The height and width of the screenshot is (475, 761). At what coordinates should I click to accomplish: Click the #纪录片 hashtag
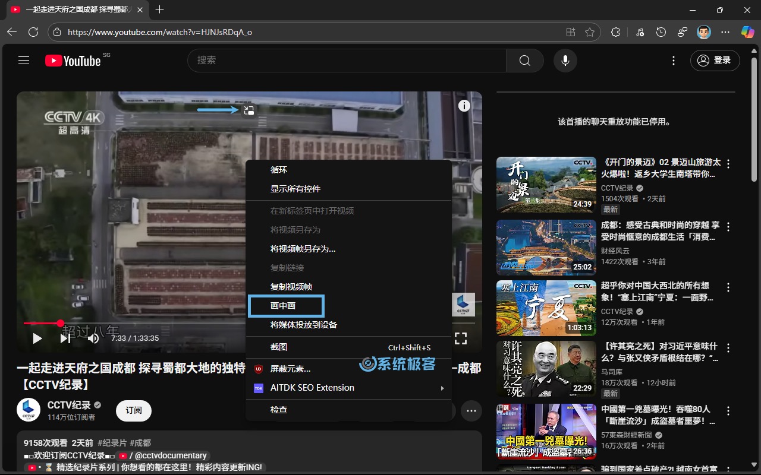pyautogui.click(x=112, y=443)
